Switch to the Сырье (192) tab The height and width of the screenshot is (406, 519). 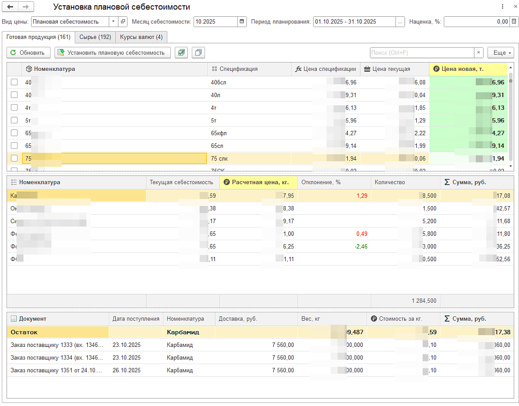coord(95,37)
